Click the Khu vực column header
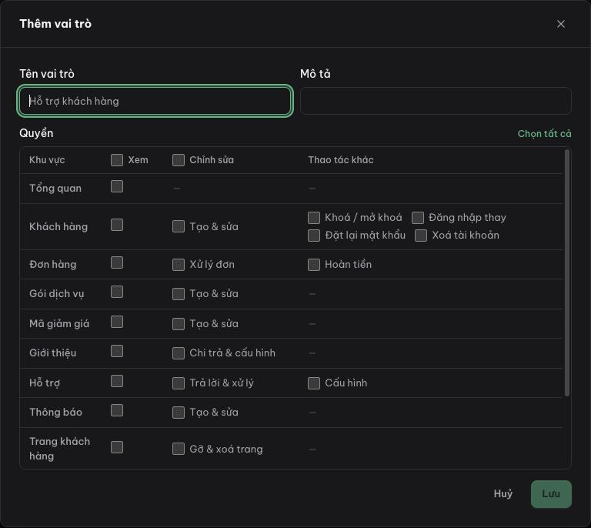591x528 pixels. (x=47, y=160)
